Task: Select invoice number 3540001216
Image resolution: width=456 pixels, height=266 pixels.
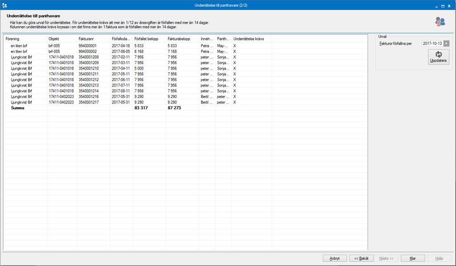Action: coord(89,97)
